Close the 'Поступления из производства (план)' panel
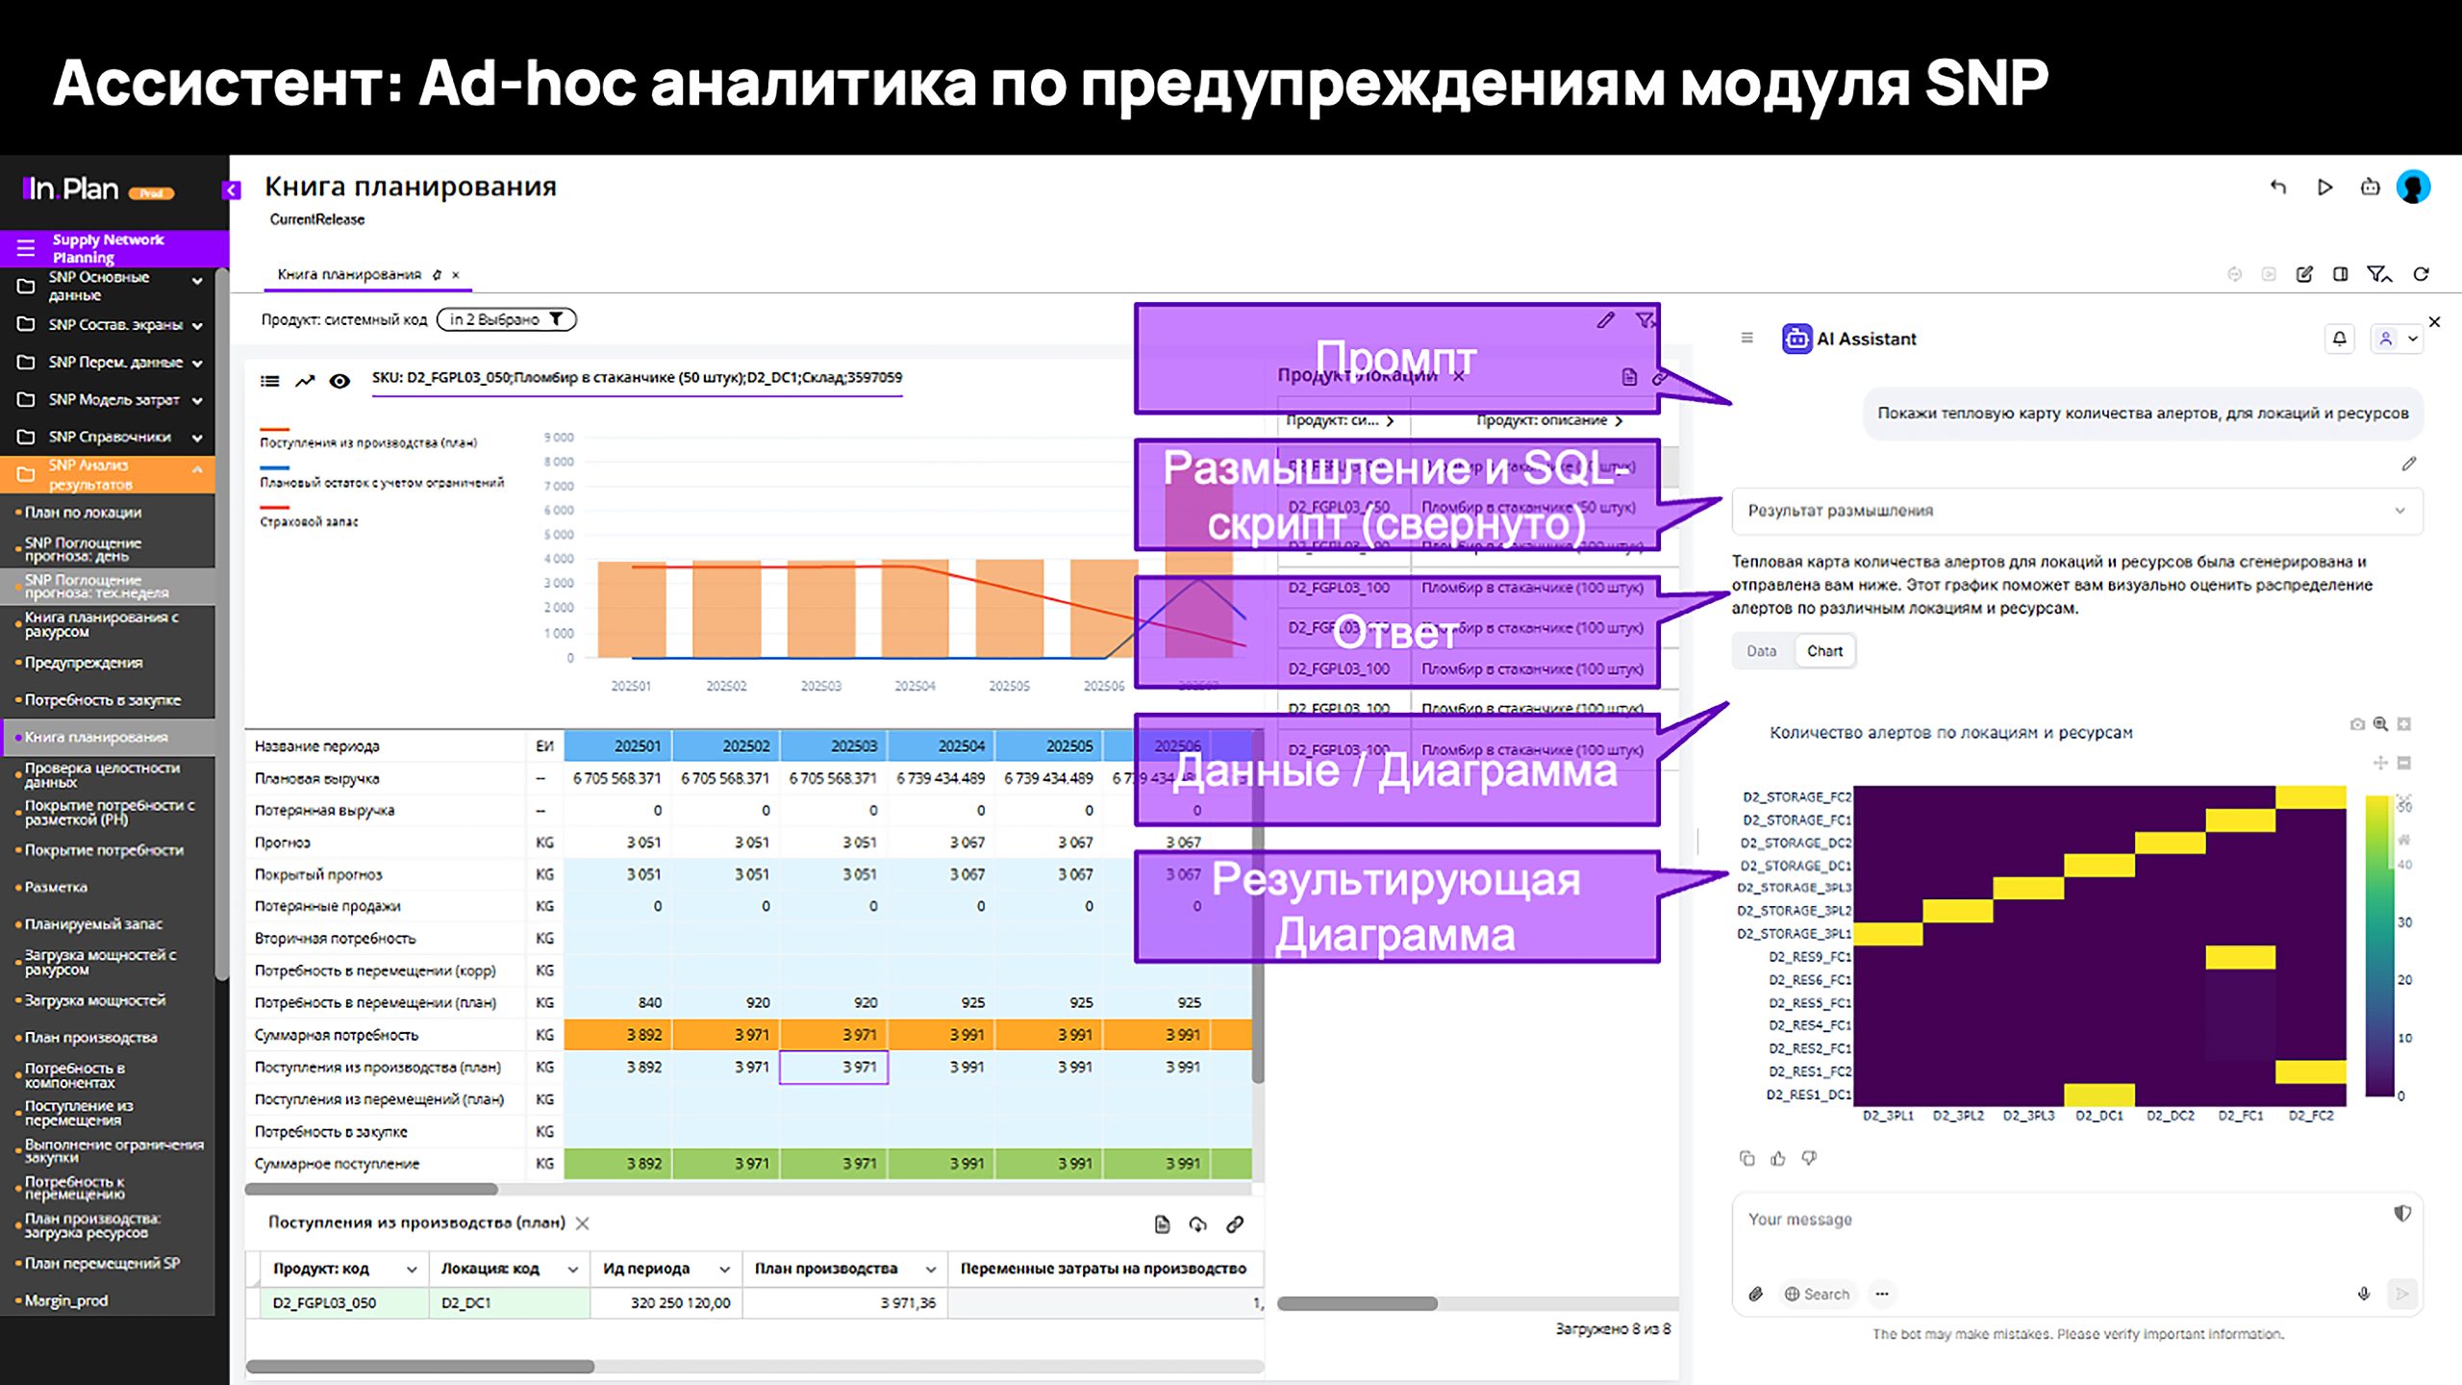The height and width of the screenshot is (1385, 2462). click(582, 1223)
